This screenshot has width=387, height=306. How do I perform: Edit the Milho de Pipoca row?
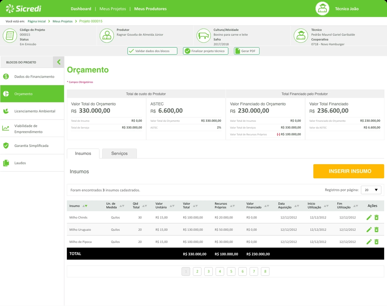pos(369,242)
